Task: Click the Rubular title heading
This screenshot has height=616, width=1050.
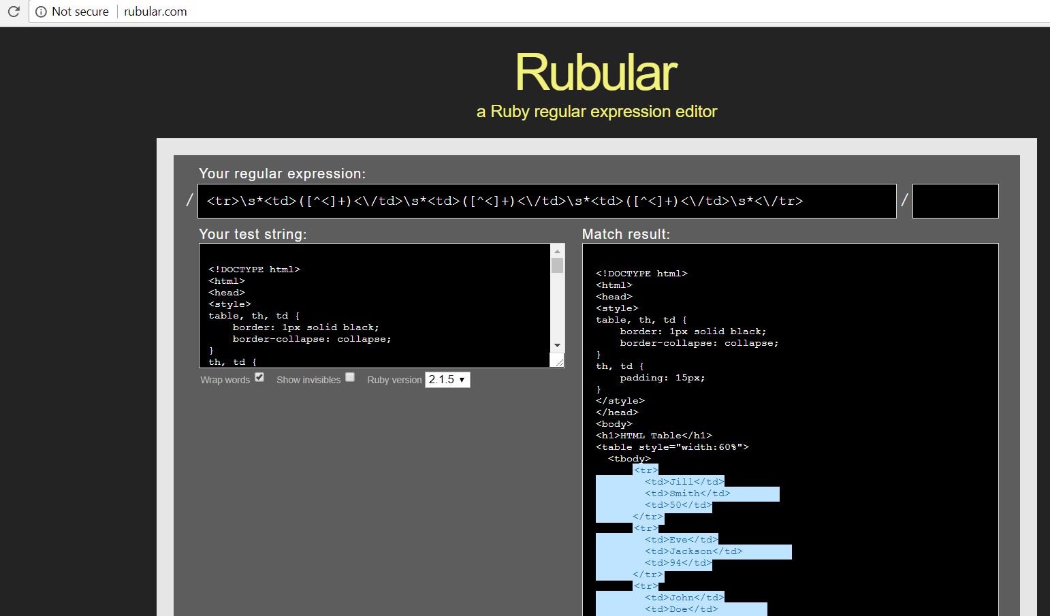Action: [x=595, y=71]
